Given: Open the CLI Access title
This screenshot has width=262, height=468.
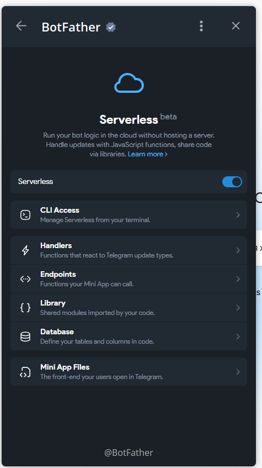Looking at the screenshot, I should tap(60, 210).
